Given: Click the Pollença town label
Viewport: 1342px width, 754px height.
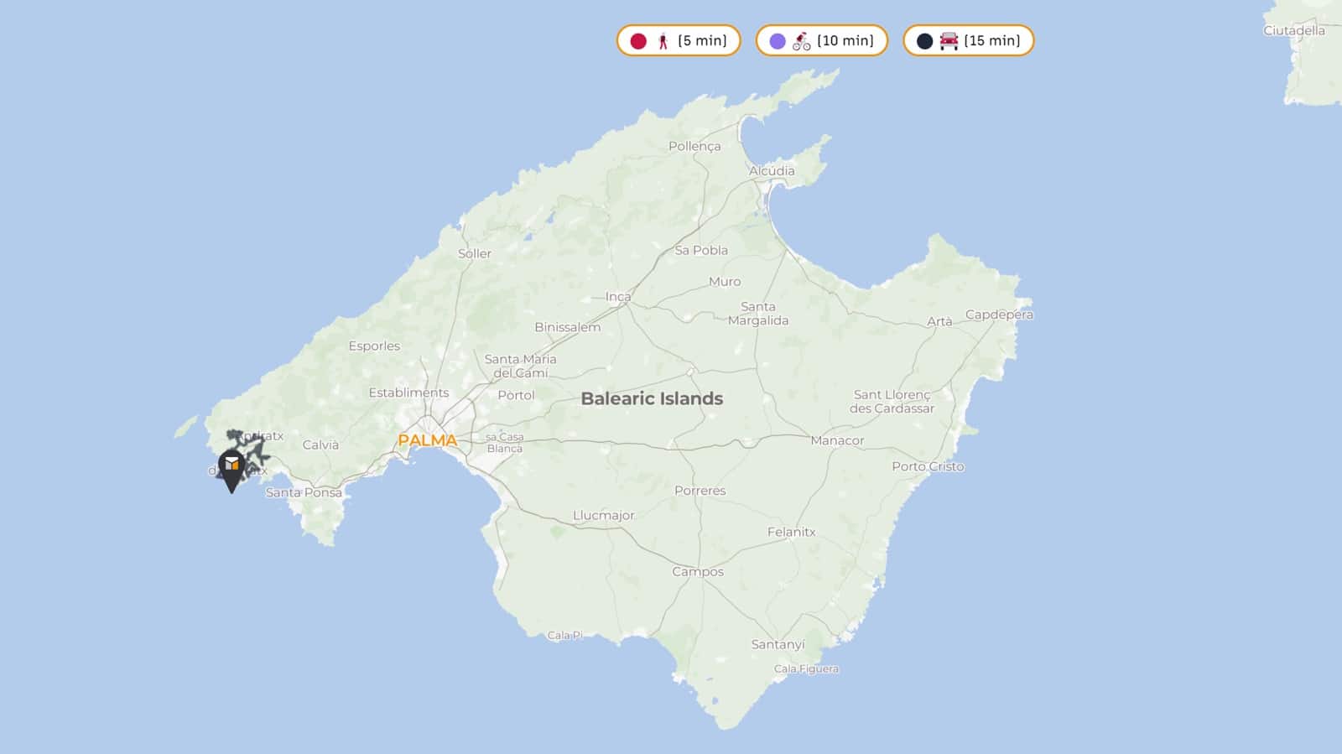Looking at the screenshot, I should point(694,146).
